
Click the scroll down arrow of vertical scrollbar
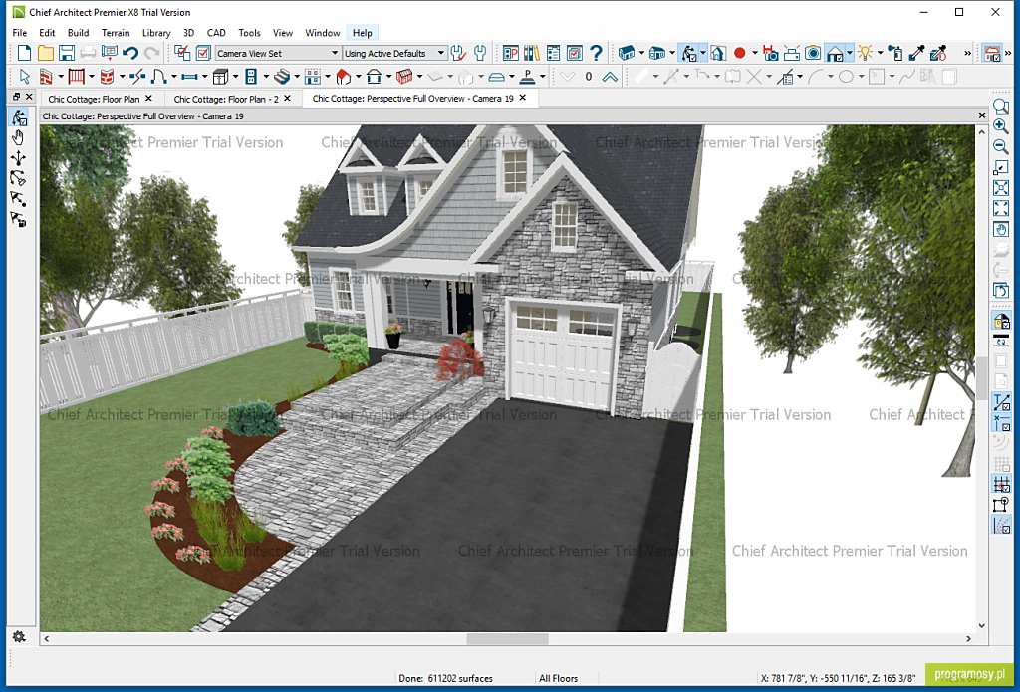[x=981, y=625]
